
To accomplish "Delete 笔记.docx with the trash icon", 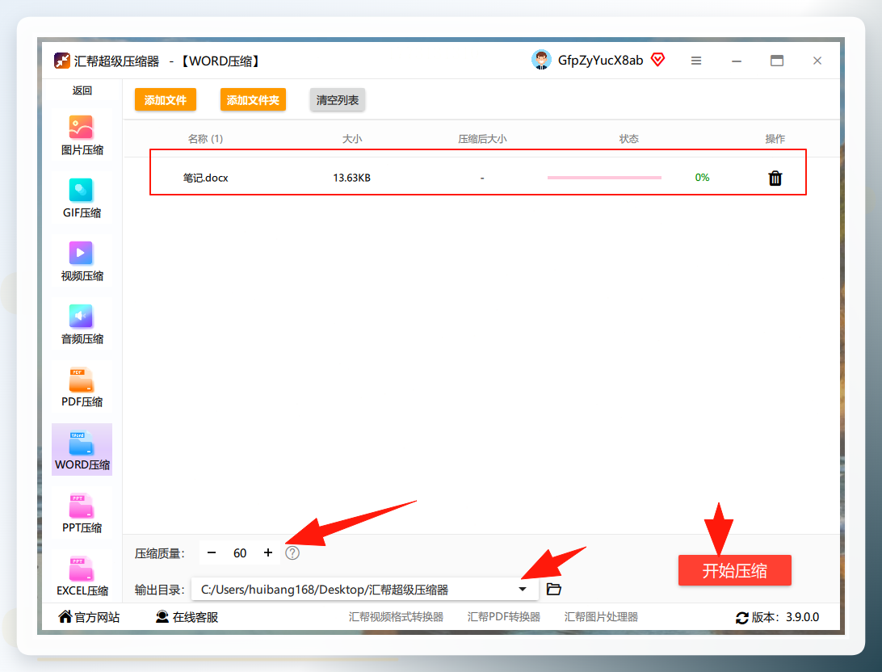I will coord(775,178).
